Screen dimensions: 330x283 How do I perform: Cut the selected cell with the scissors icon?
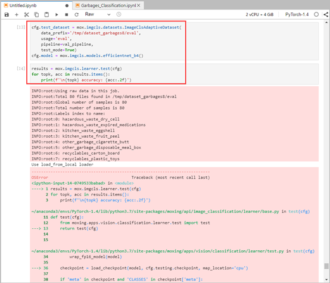tap(27, 14)
